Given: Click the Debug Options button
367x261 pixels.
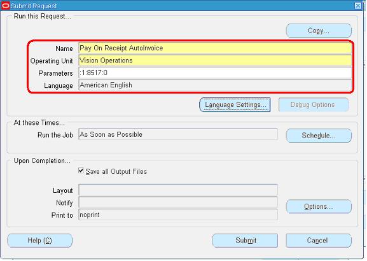Looking at the screenshot, I should click(314, 105).
